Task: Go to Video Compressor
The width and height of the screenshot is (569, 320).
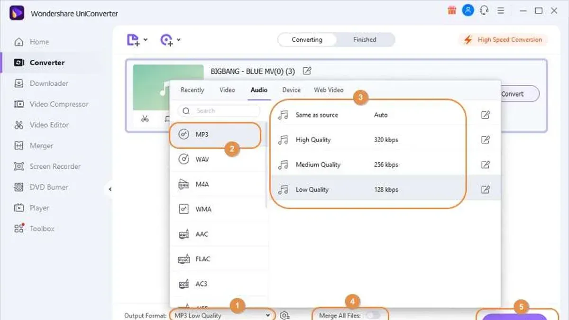Action: pyautogui.click(x=51, y=104)
